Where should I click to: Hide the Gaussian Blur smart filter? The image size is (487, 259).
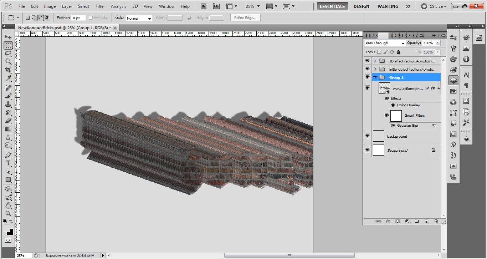pos(393,126)
